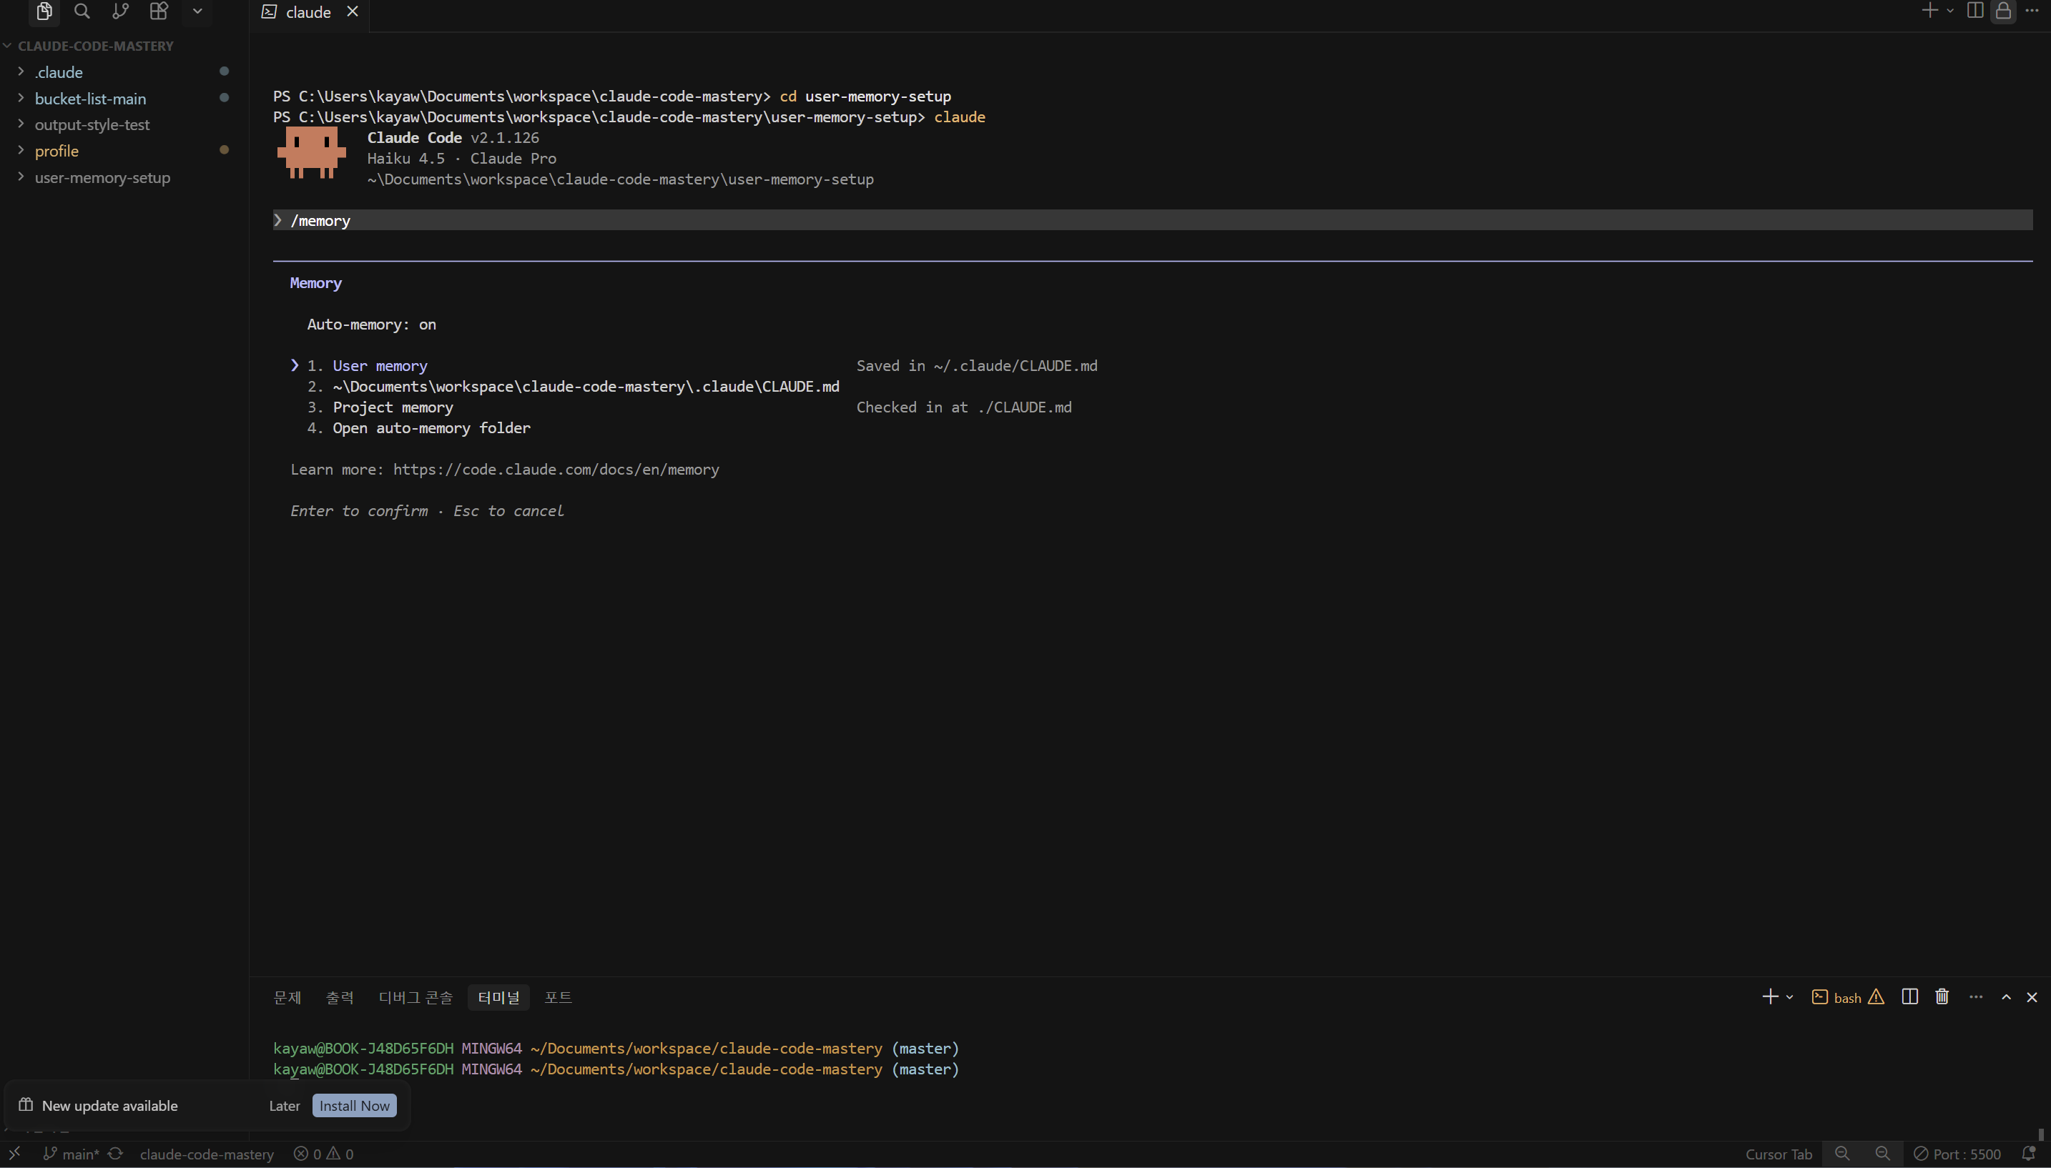This screenshot has height=1168, width=2051.
Task: Click the Claude Code mascot logo
Action: click(311, 152)
